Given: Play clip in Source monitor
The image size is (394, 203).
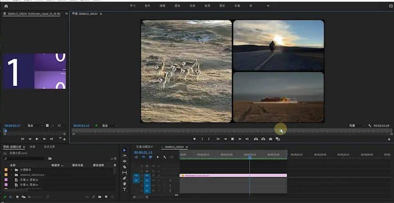Looking at the screenshot, I should (37, 139).
